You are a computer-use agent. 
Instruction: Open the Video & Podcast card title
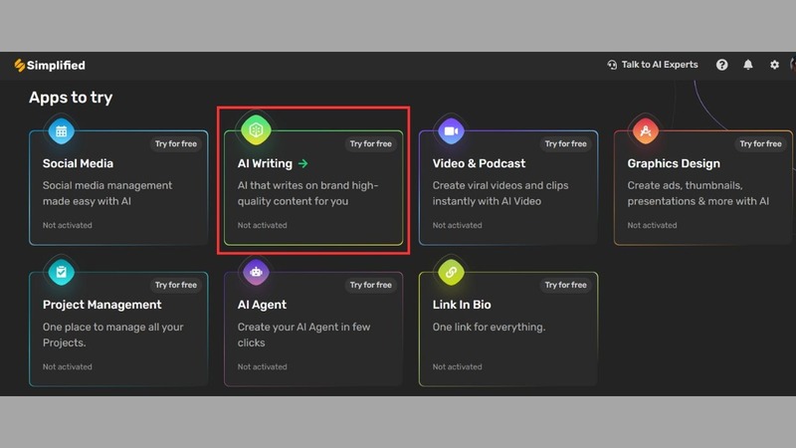(479, 163)
